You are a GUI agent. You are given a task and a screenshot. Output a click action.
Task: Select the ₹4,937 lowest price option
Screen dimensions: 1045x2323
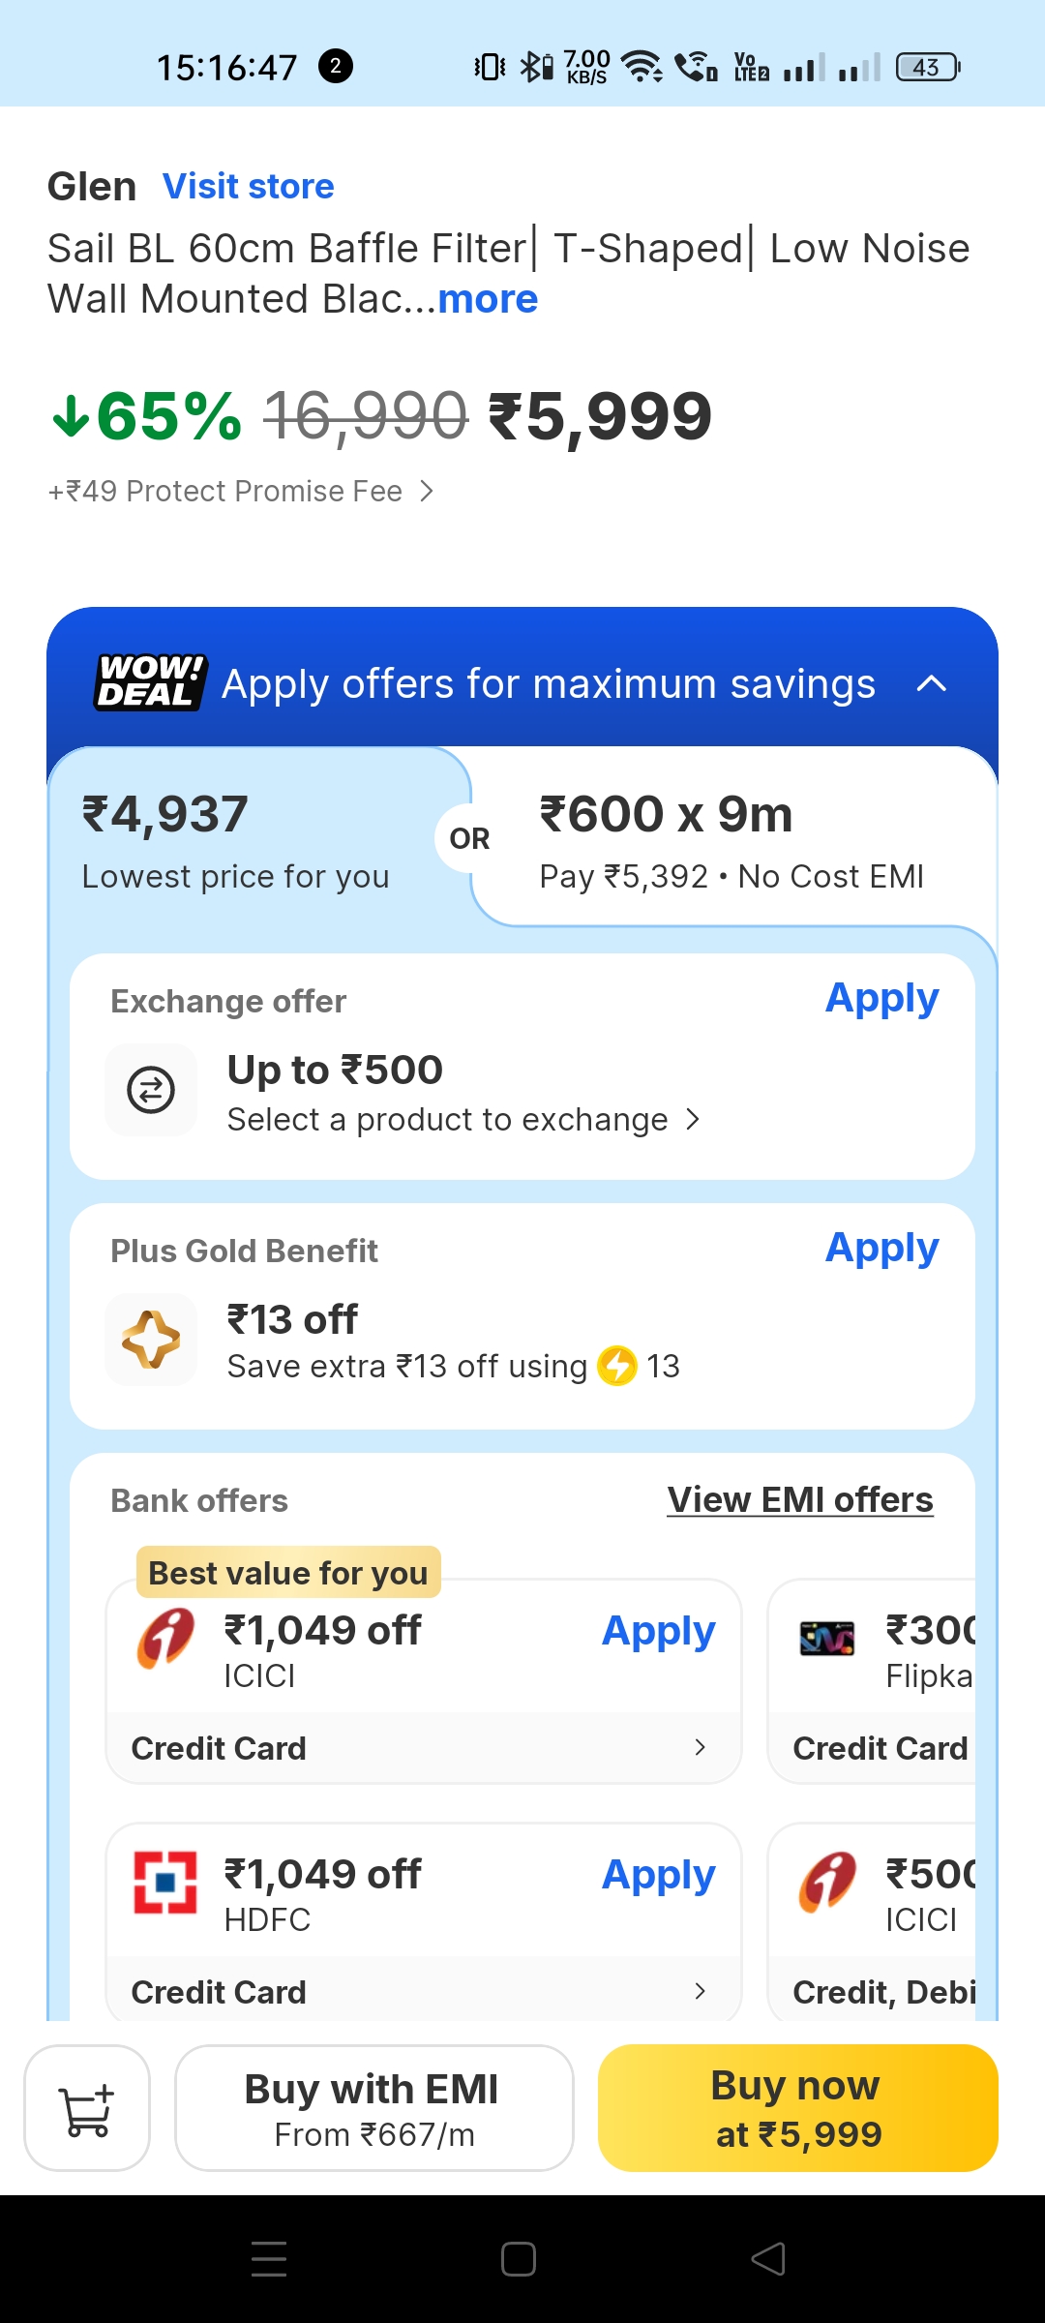pos(237,839)
